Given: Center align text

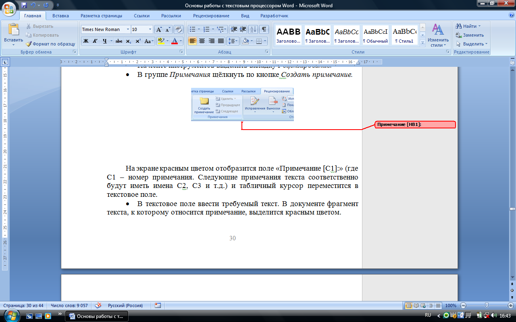Looking at the screenshot, I should tap(202, 41).
